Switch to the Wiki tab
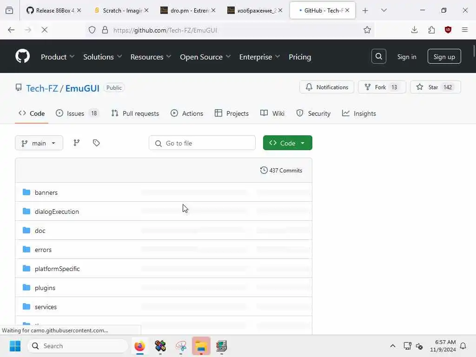Viewport: 476px width, 357px height. click(x=272, y=113)
